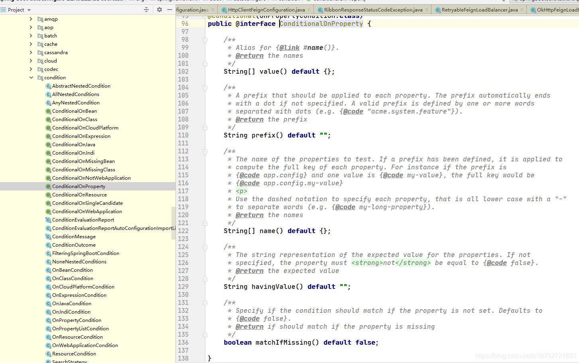Click the annotation icon beside ConditionalOnJndi

click(48, 153)
